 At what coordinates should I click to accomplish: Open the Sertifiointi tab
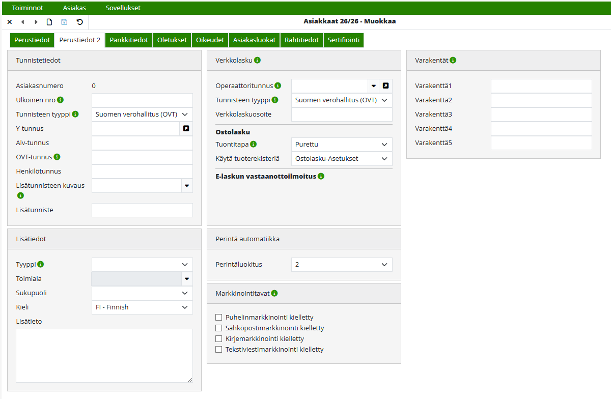(x=343, y=40)
